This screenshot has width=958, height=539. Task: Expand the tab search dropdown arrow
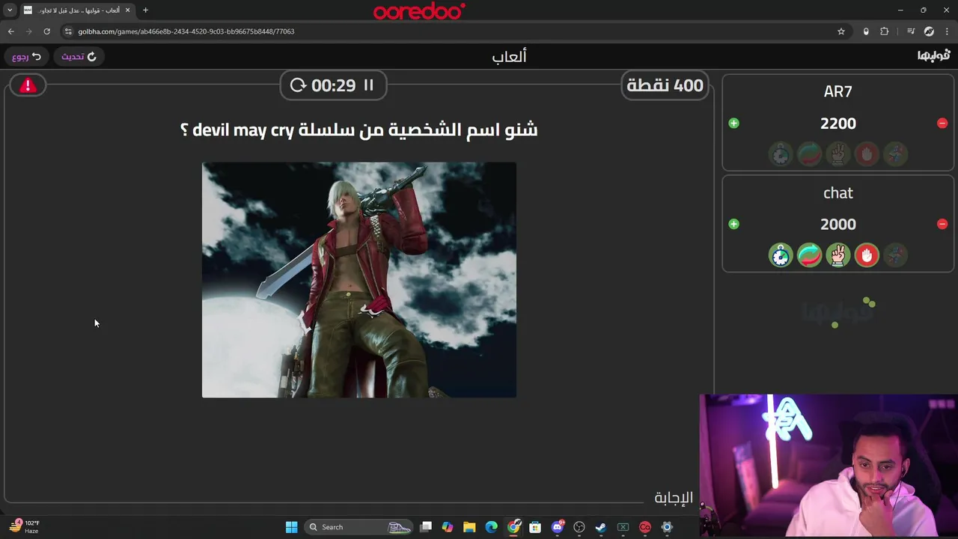[x=10, y=10]
